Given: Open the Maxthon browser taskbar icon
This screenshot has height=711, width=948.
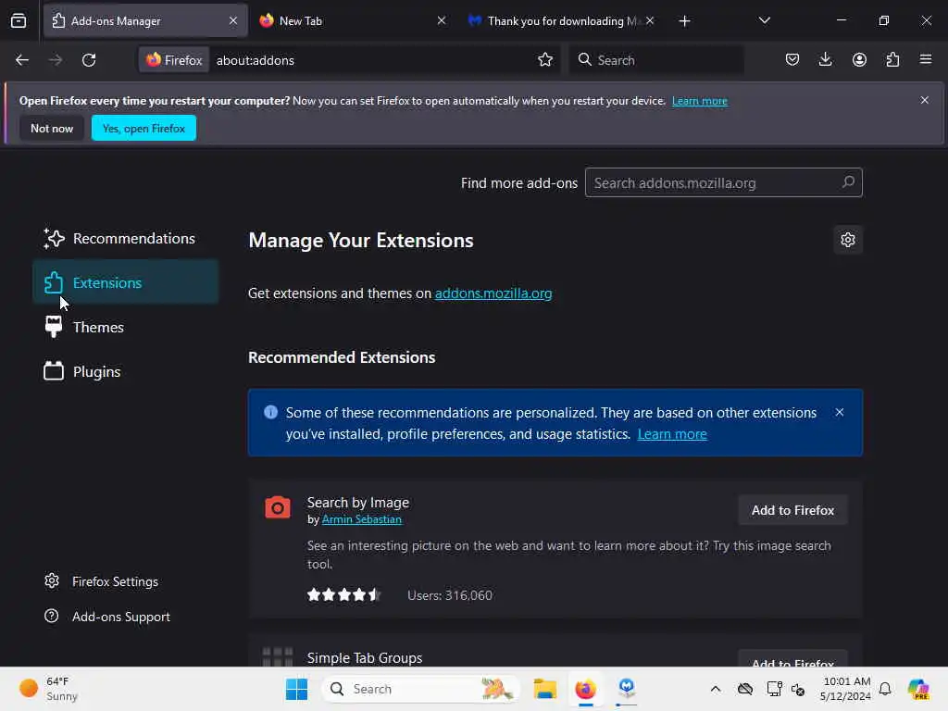Looking at the screenshot, I should 627,689.
